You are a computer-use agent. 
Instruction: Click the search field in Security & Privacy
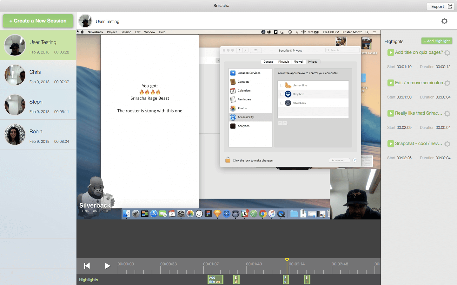pyautogui.click(x=342, y=50)
